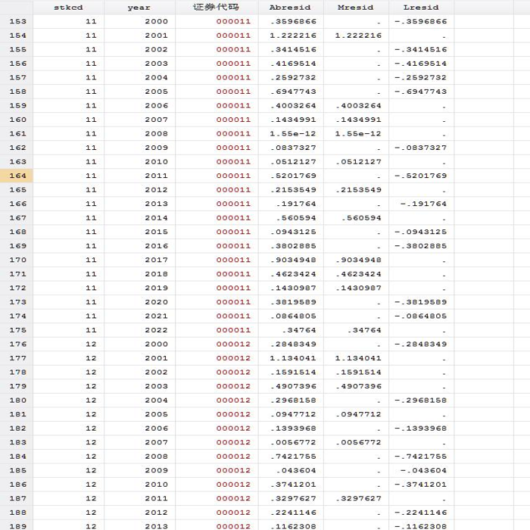The height and width of the screenshot is (530, 530).
Task: Click year 2011 in row 164
Action: click(157, 176)
